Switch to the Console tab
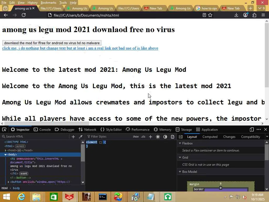 [42, 129]
